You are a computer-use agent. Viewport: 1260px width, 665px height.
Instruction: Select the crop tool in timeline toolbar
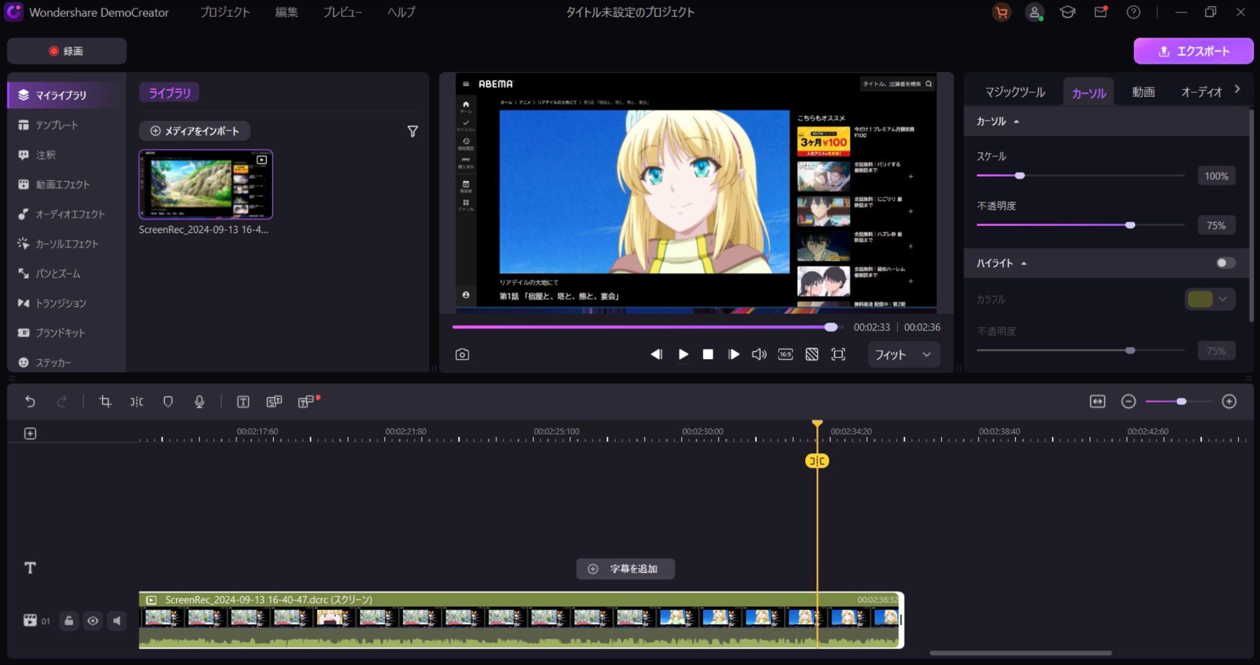pyautogui.click(x=105, y=402)
